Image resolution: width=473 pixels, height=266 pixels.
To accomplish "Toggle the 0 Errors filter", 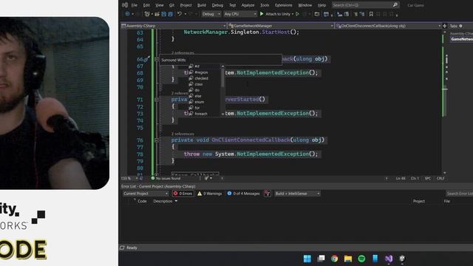I will (x=183, y=194).
